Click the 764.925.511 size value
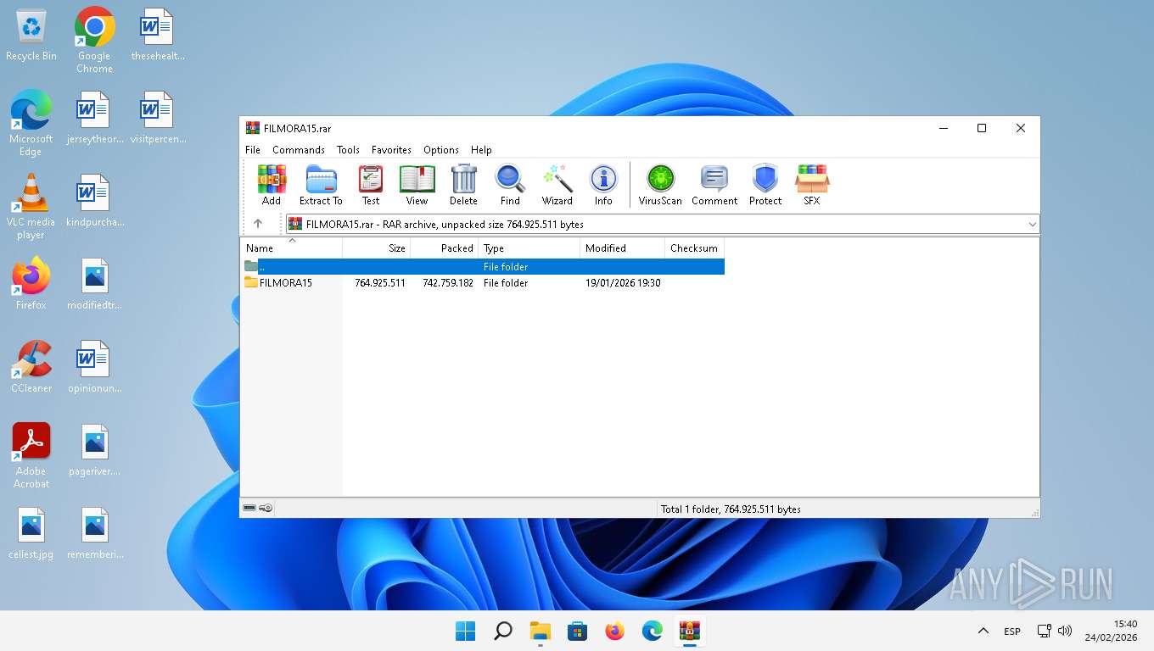Image resolution: width=1154 pixels, height=651 pixels. point(380,283)
